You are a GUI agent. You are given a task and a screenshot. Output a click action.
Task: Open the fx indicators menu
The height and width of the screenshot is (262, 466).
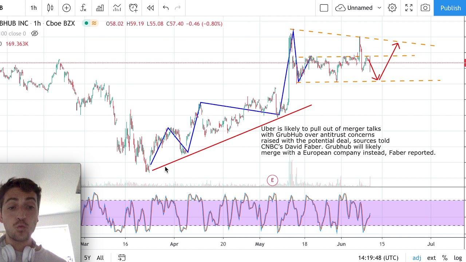pos(83,8)
